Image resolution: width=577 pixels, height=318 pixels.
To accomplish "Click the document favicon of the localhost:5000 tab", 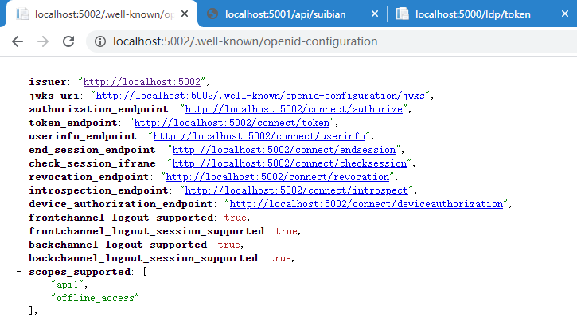I will coord(402,14).
